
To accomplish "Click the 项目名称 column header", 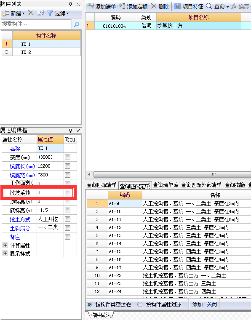I will [x=198, y=17].
